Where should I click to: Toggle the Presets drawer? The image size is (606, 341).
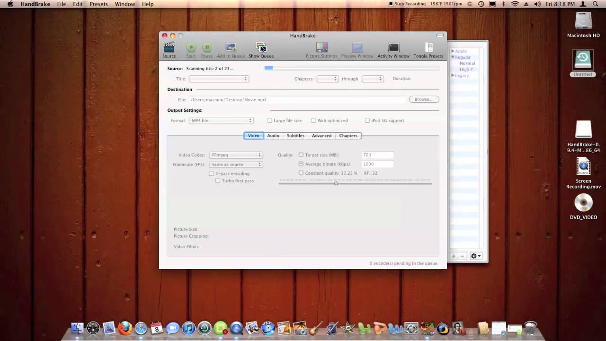428,50
